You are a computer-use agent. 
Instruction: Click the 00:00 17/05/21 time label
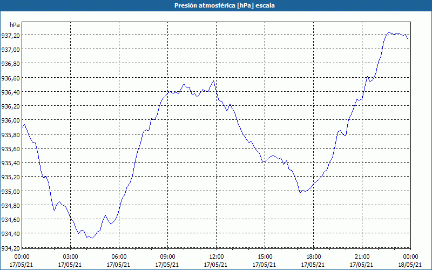coord(22,261)
